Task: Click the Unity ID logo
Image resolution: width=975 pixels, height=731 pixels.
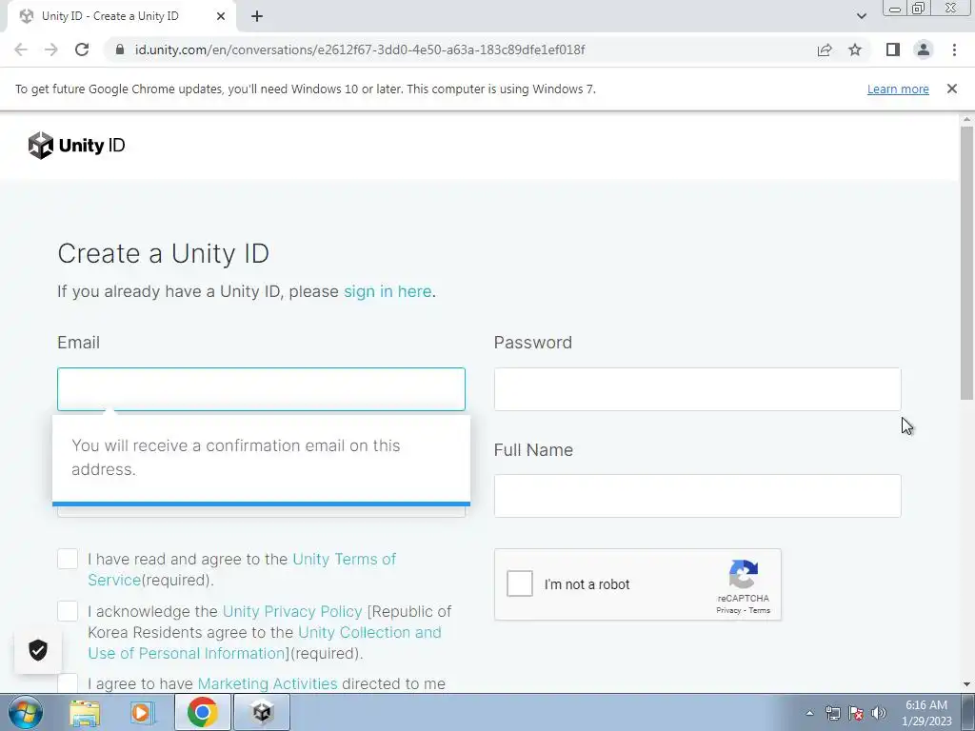Action: [76, 146]
